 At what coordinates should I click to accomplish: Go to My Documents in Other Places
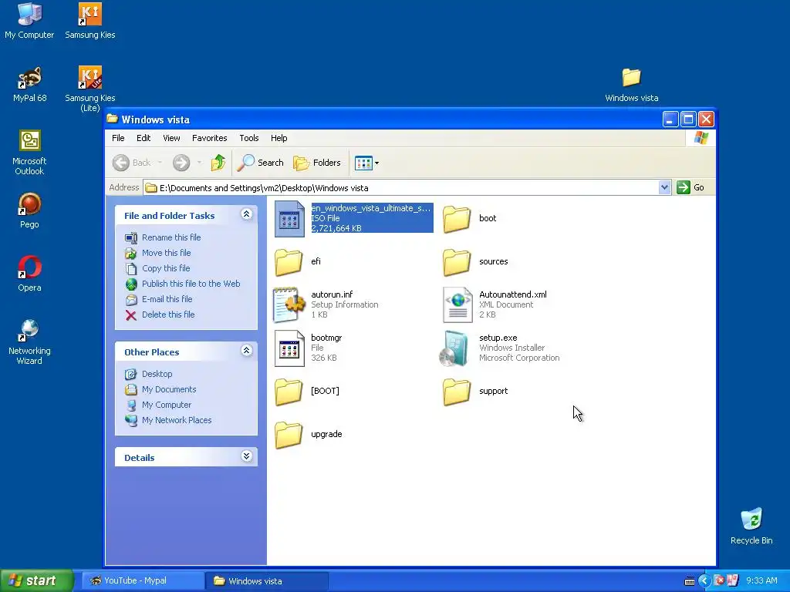pyautogui.click(x=169, y=389)
